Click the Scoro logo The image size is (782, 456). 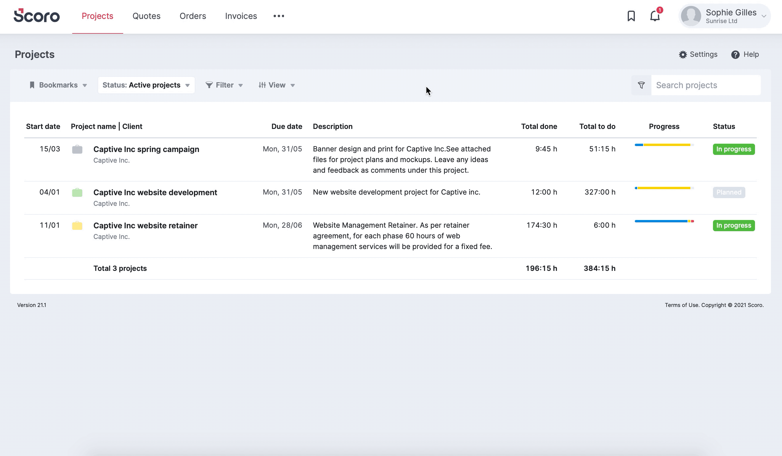(x=37, y=15)
